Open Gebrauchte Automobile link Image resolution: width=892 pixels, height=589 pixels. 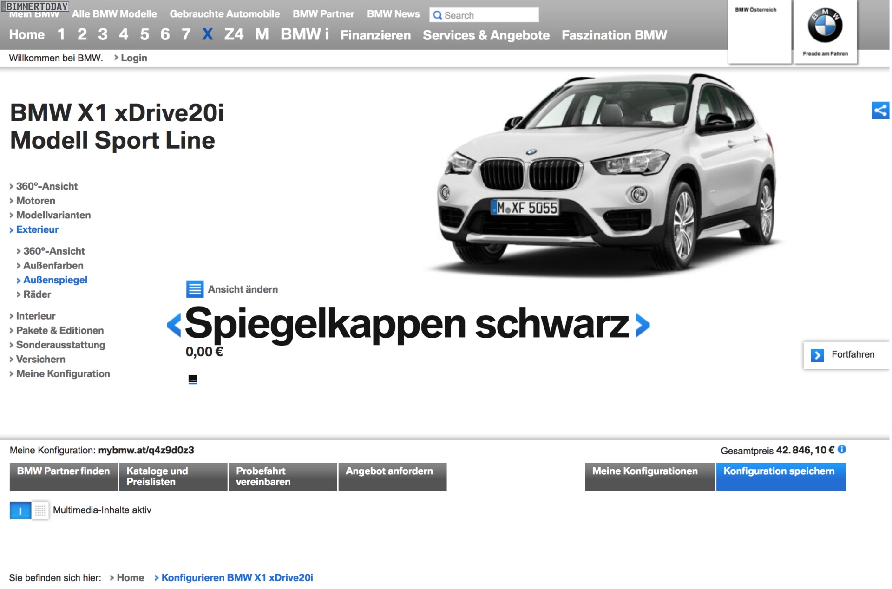(225, 14)
